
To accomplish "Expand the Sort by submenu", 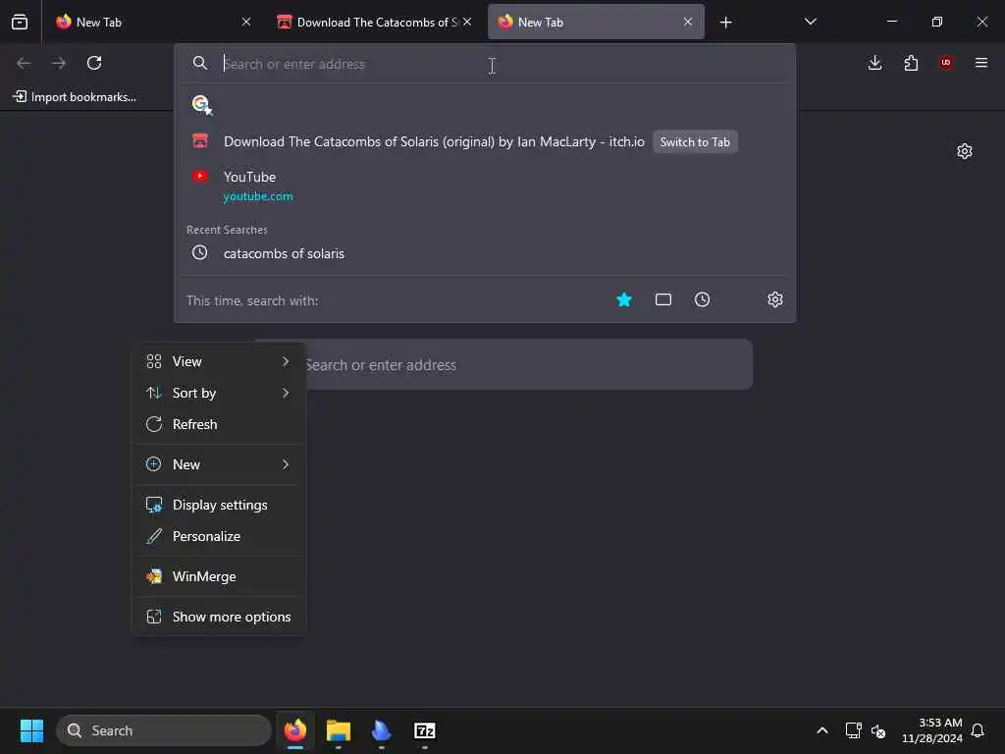I will pyautogui.click(x=219, y=393).
